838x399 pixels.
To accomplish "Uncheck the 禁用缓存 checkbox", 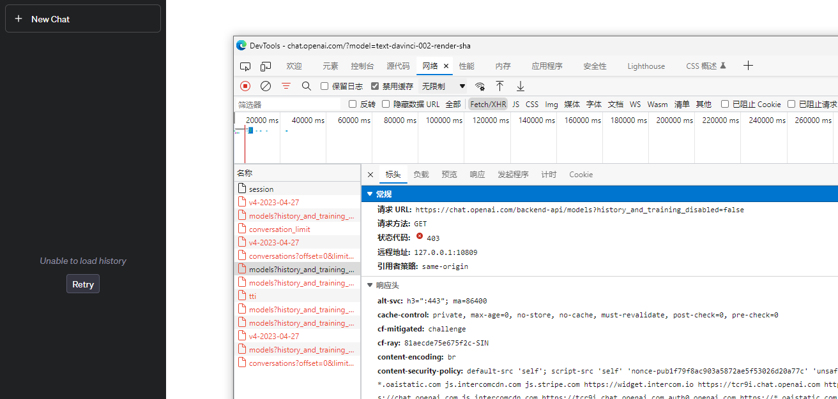I will [375, 86].
